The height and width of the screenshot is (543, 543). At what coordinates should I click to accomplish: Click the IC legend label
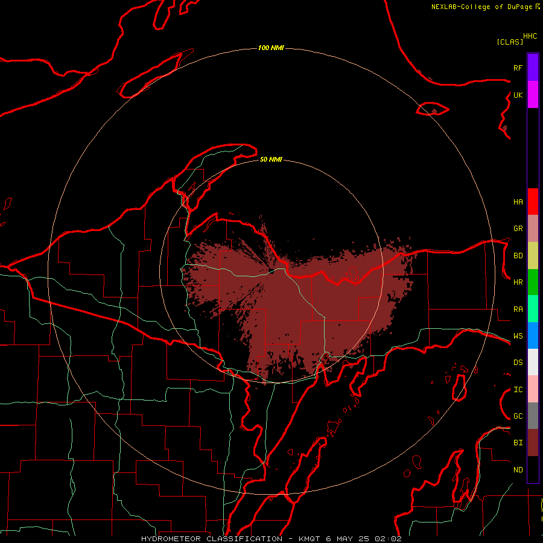point(518,390)
